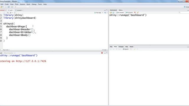Click the file type selector at editor bottom right
This screenshot has width=189, height=106.
(105, 50)
